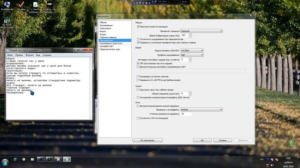Open the Windows Start menu
The image size is (300, 168).
tap(5, 162)
